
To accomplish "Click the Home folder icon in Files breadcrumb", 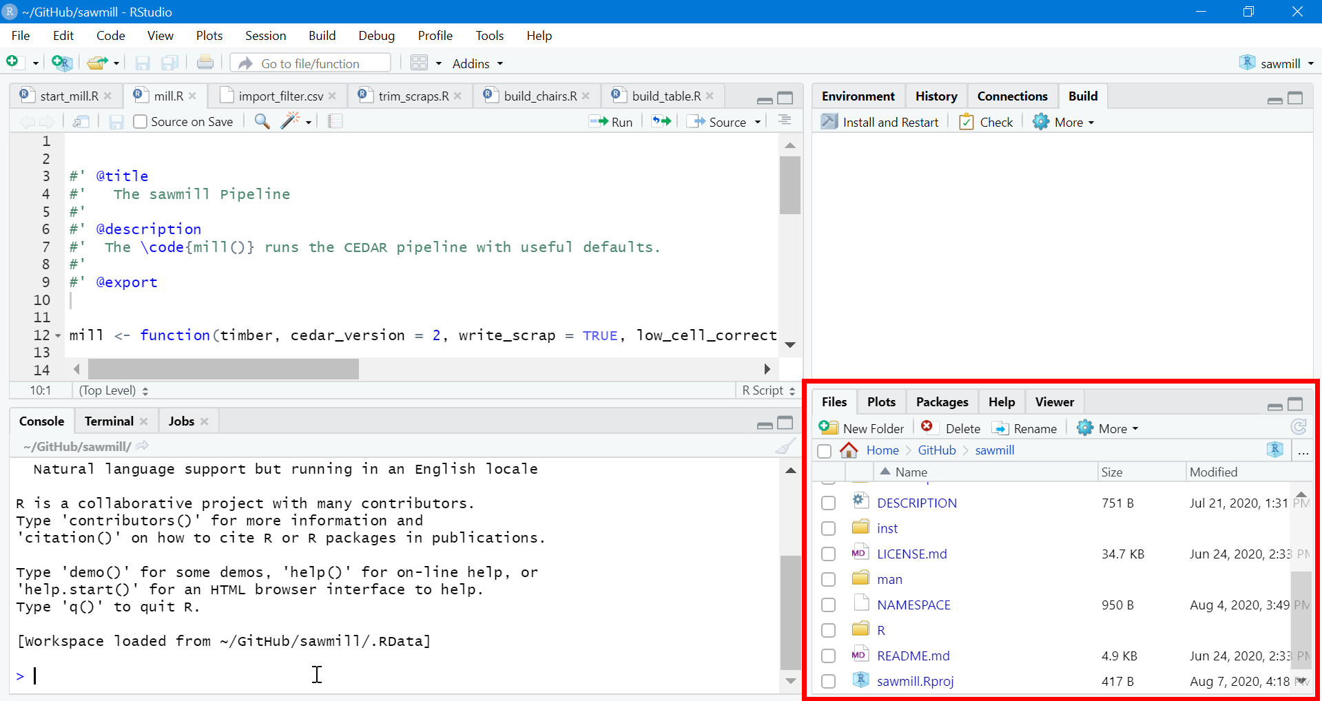I will point(849,450).
